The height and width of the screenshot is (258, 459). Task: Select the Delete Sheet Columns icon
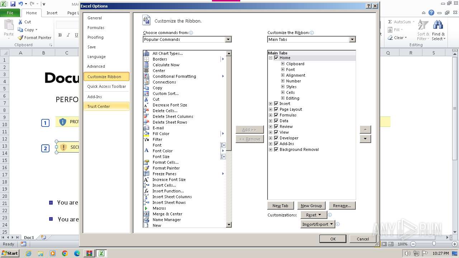click(146, 116)
